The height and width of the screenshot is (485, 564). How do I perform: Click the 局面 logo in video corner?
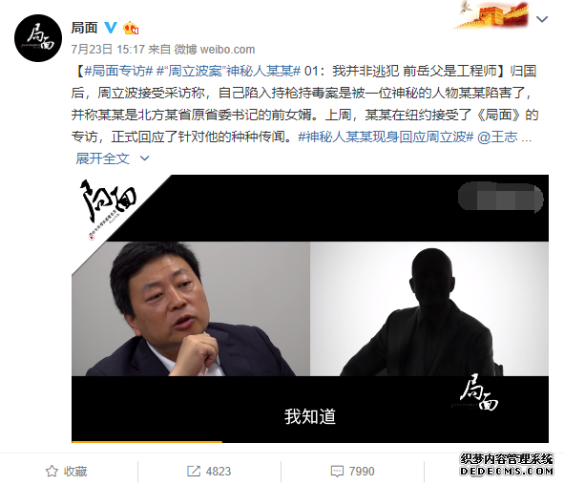[x=479, y=392]
